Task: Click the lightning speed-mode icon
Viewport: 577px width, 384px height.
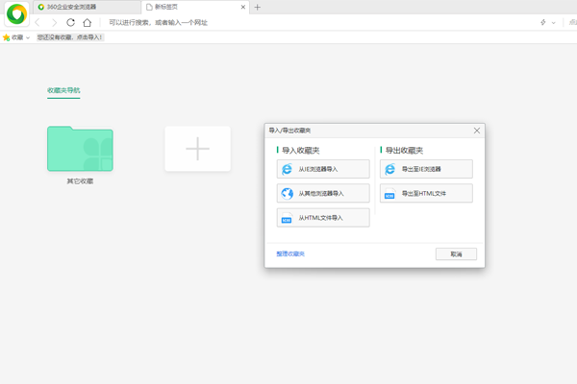Action: pos(543,22)
